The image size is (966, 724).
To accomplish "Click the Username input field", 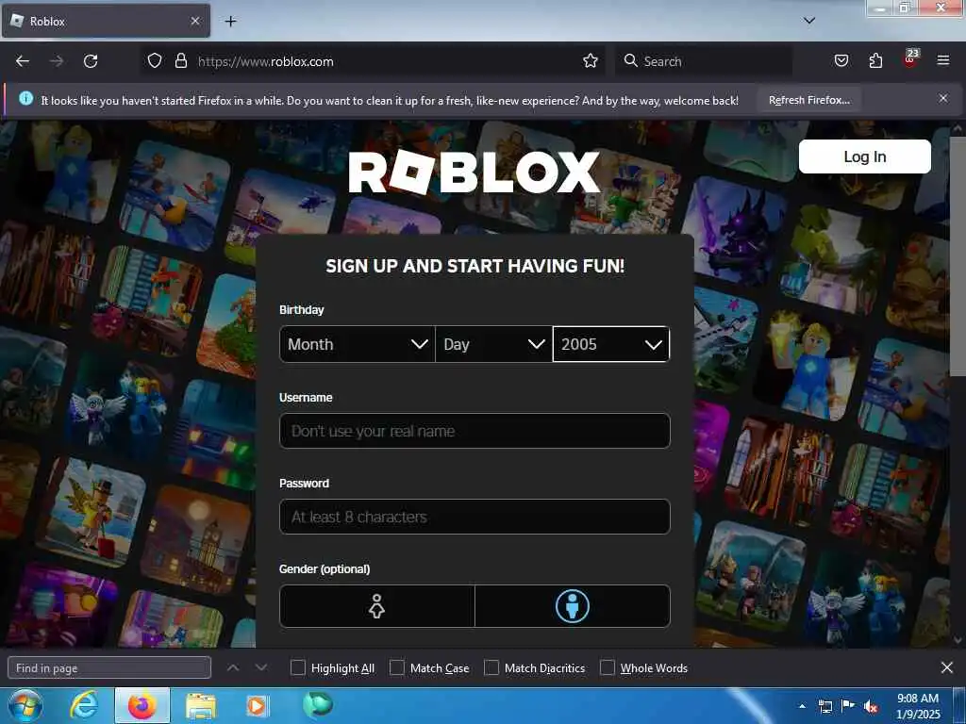I will tap(475, 430).
